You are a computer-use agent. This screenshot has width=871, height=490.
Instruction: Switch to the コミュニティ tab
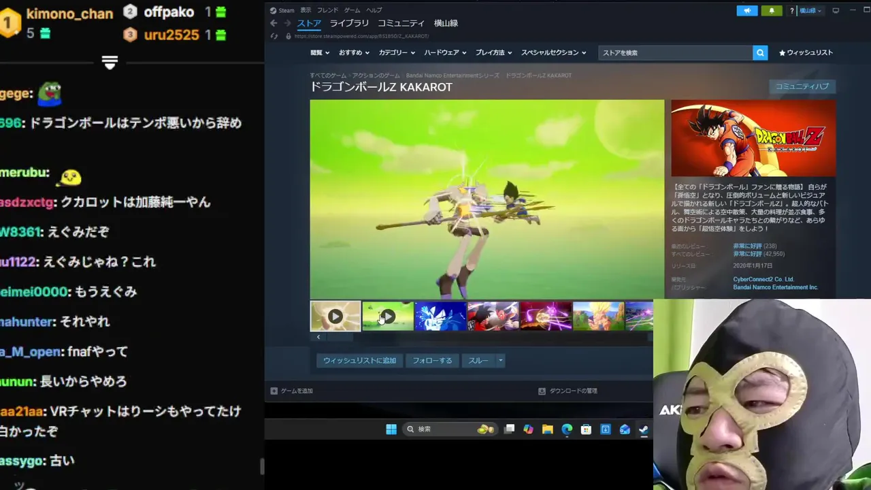(x=401, y=23)
